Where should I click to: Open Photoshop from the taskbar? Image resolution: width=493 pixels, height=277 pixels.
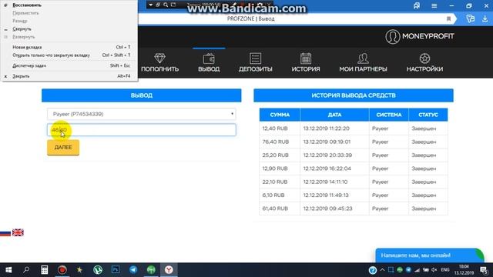(x=116, y=269)
